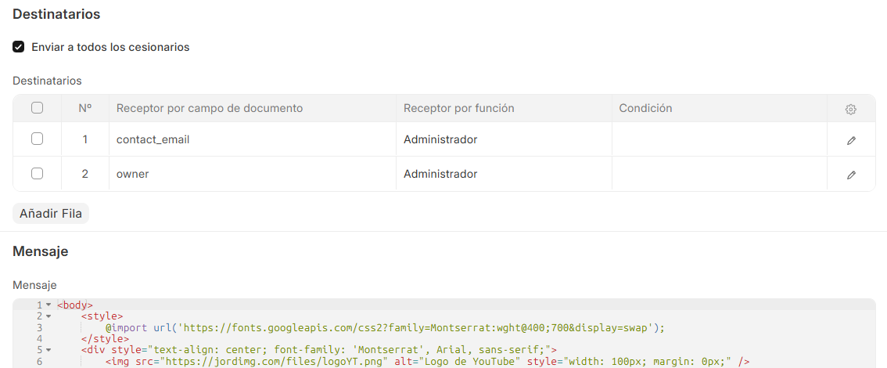Collapse the body tag fold arrow

click(48, 305)
